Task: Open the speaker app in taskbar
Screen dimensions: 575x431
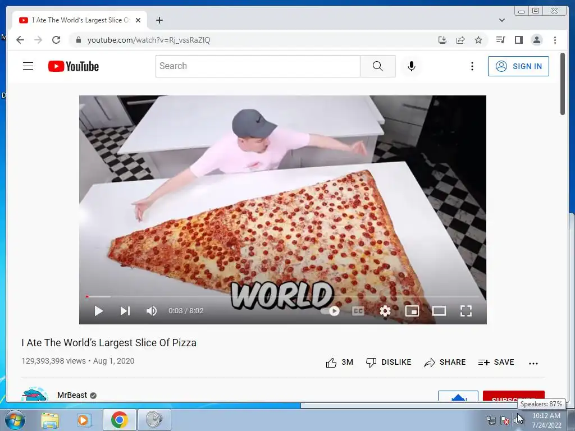Action: [x=154, y=420]
